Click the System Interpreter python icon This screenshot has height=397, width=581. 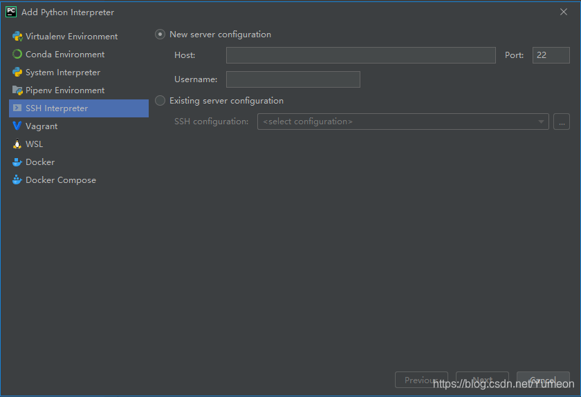point(17,72)
